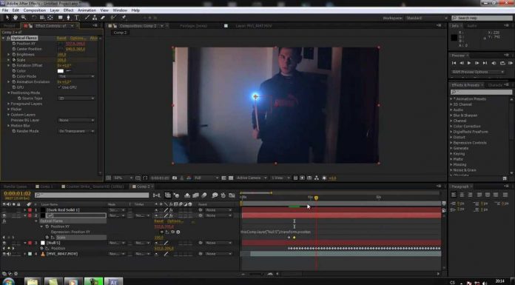Select the Brush tool

point(87,18)
